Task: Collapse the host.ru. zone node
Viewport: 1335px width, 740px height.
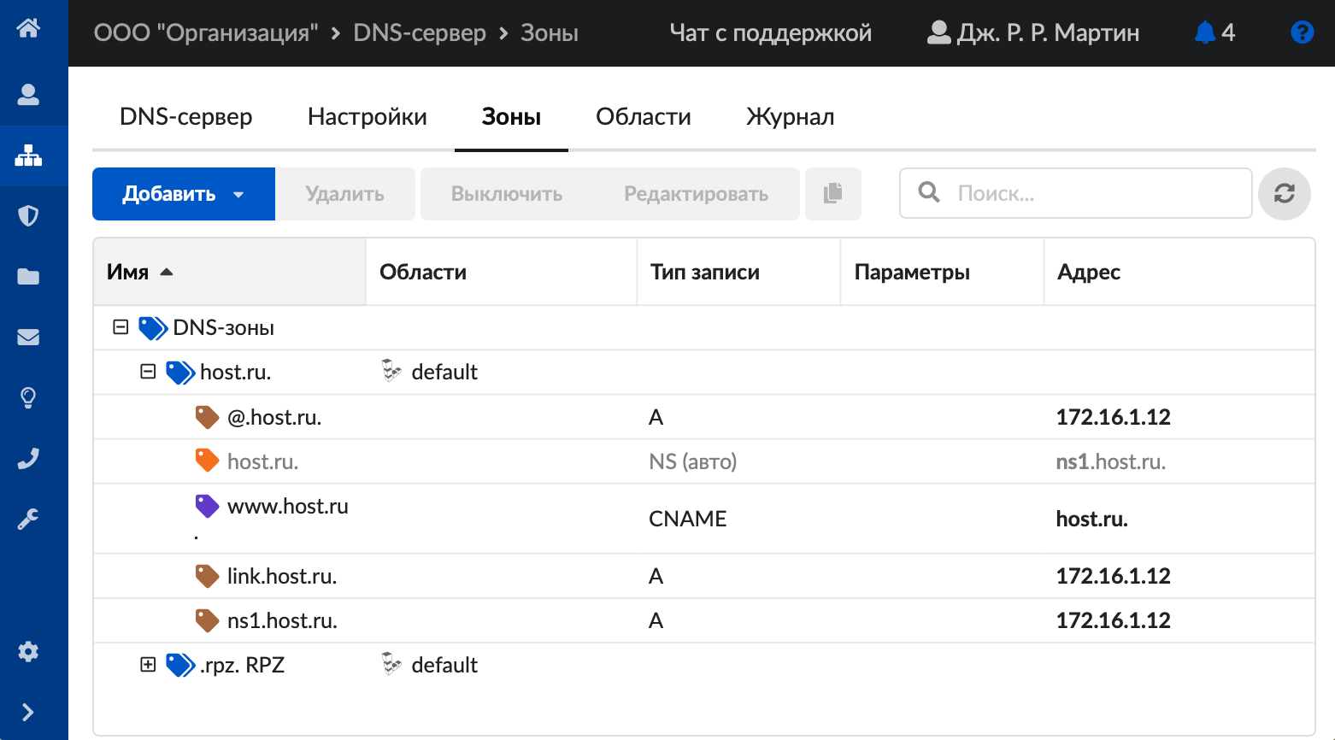Action: tap(148, 372)
